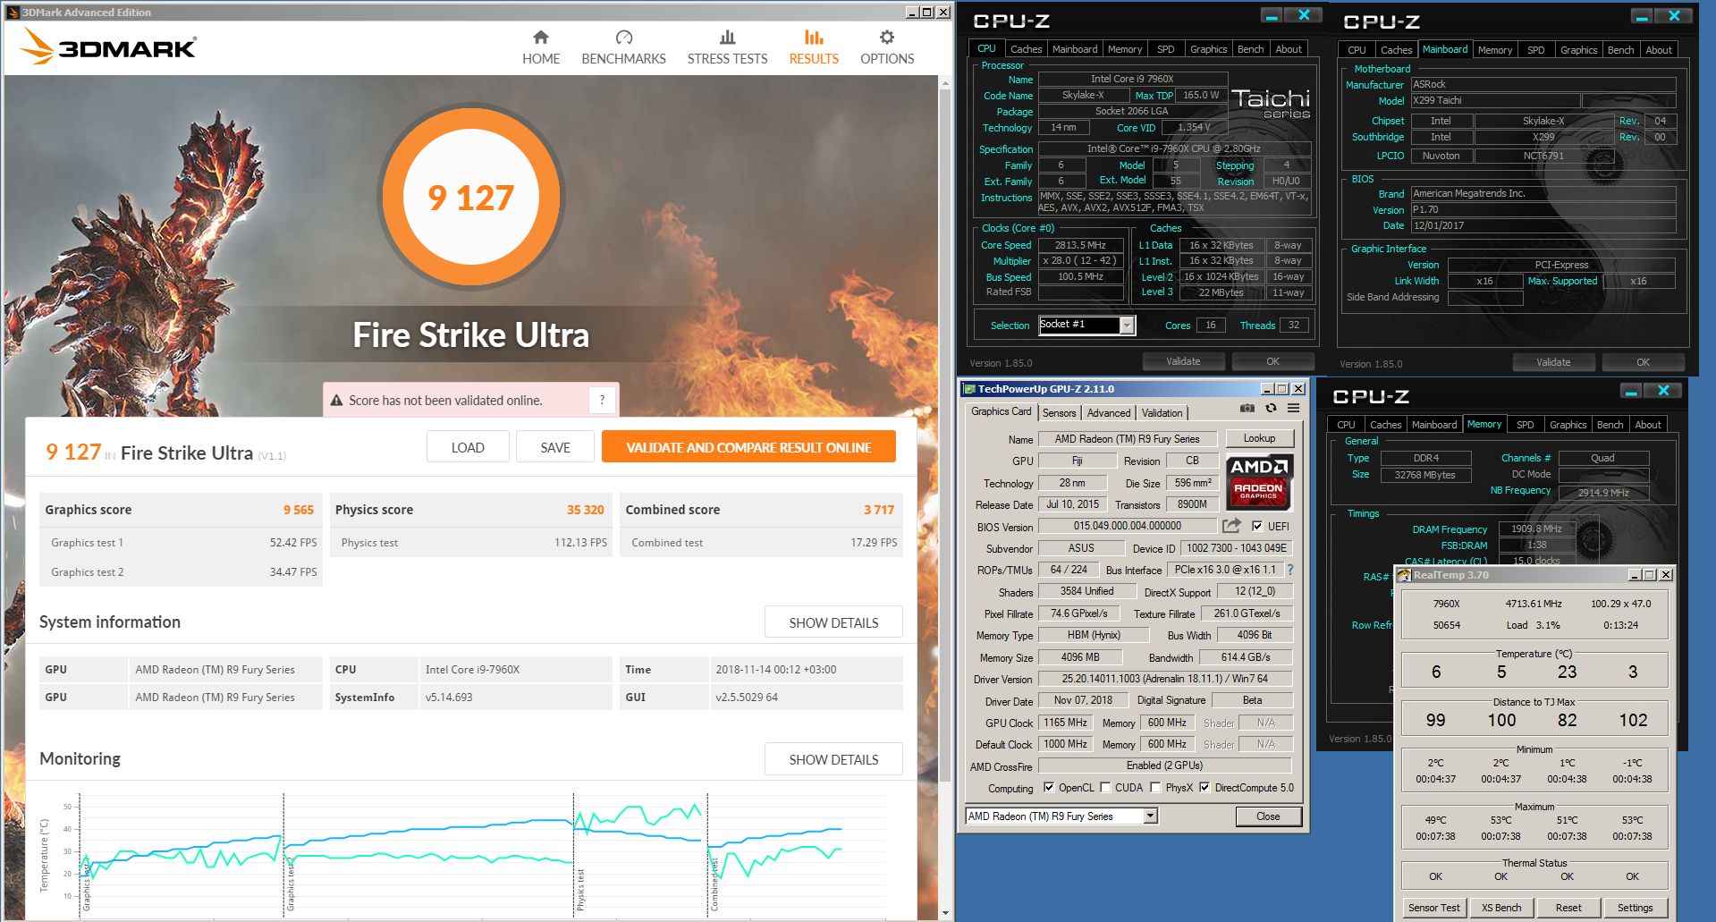Click the Physics score value 35 320
The width and height of the screenshot is (1716, 922).
coord(585,510)
